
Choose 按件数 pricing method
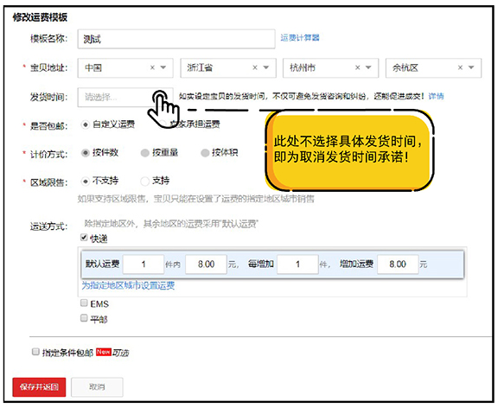point(86,153)
